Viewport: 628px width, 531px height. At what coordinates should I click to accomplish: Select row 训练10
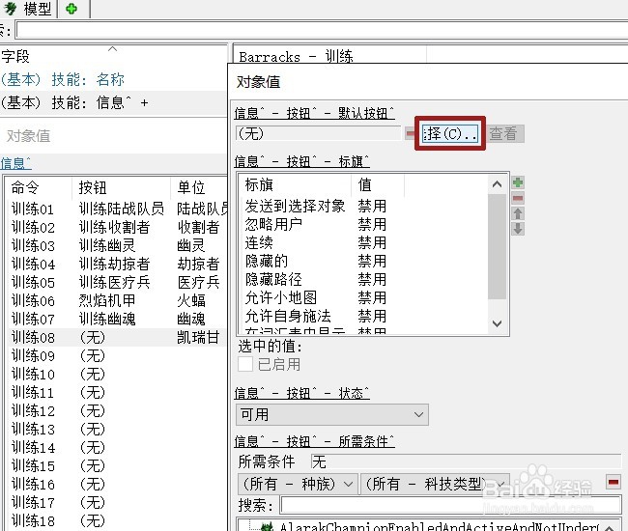coord(118,375)
